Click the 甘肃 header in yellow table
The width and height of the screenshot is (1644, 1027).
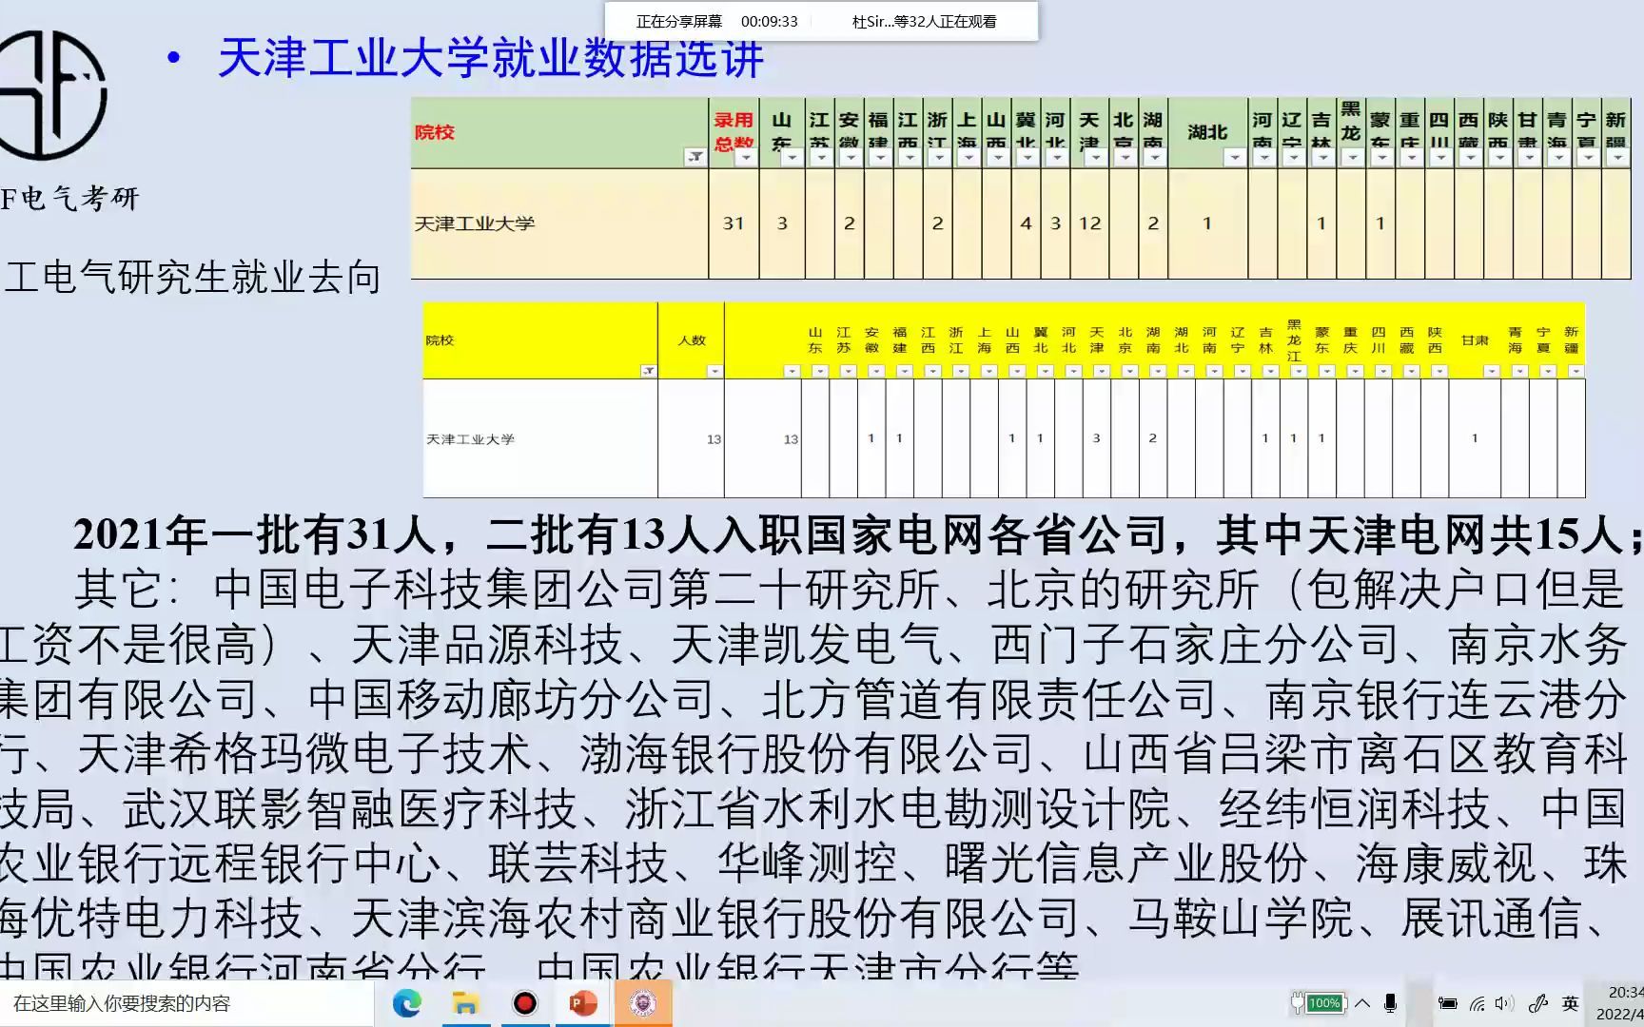(1475, 340)
